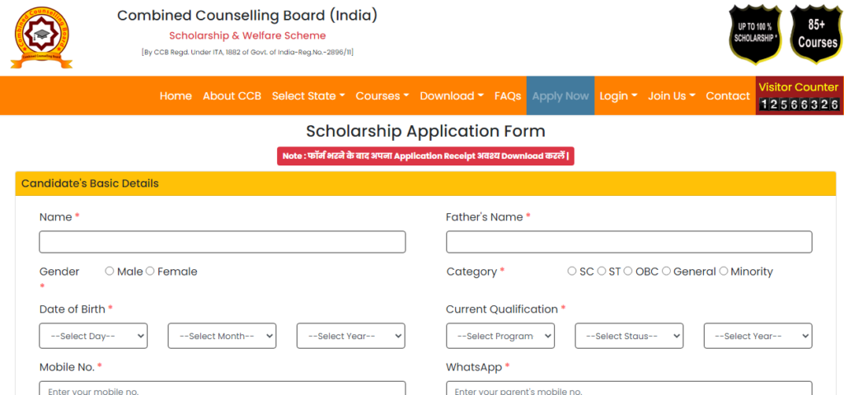Open the Select Day dropdown

pyautogui.click(x=93, y=336)
